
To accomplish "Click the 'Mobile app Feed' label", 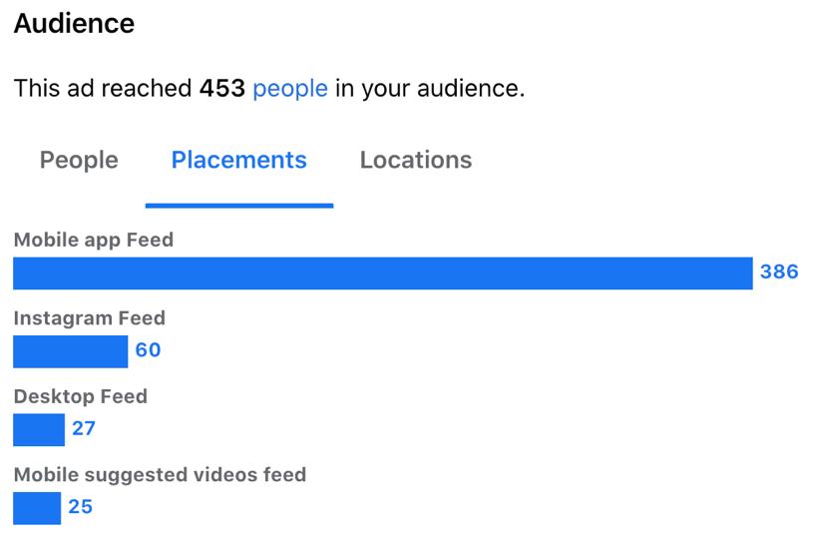I will tap(94, 240).
